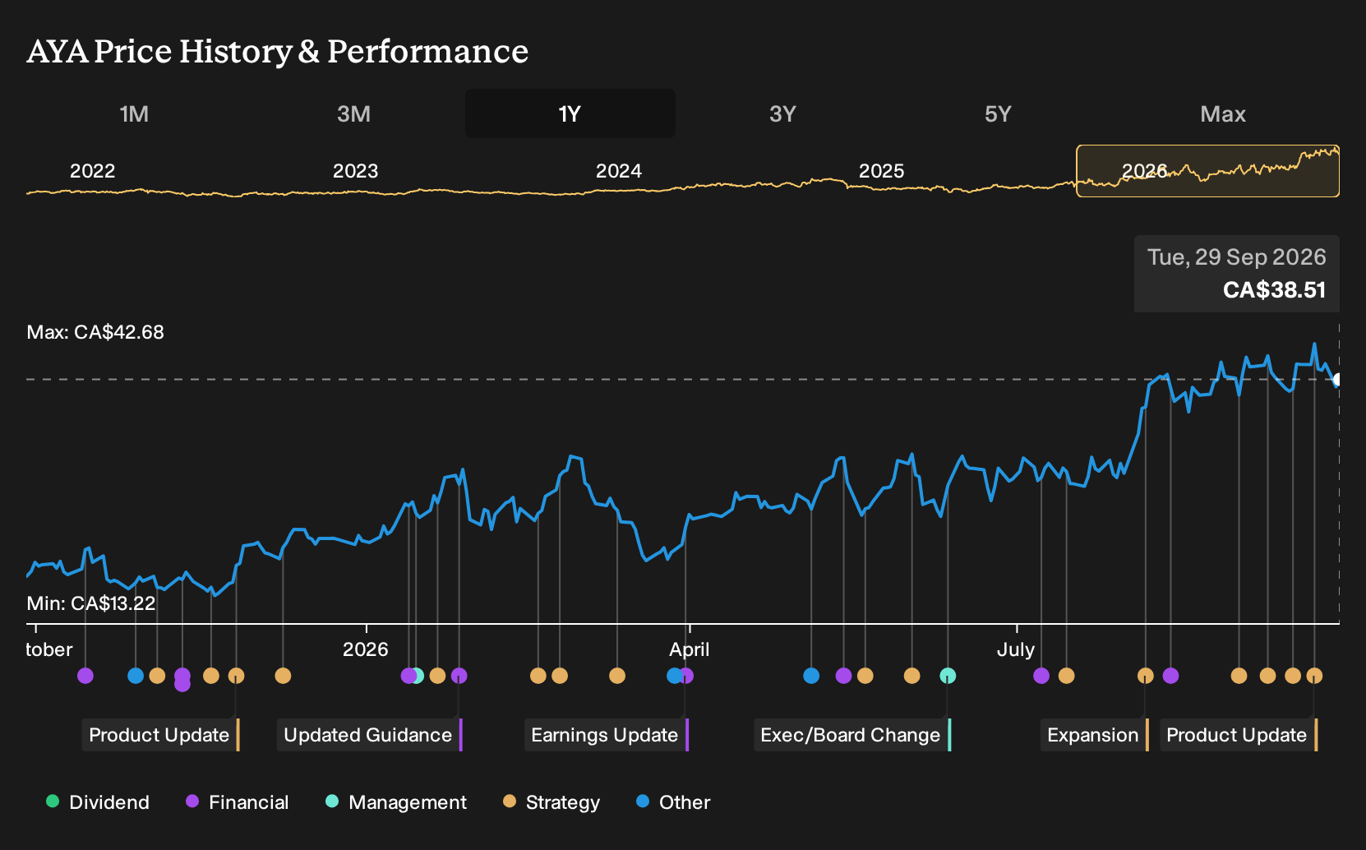Open Product Update label beside Expansion
The width and height of the screenshot is (1366, 850).
coord(1239,735)
